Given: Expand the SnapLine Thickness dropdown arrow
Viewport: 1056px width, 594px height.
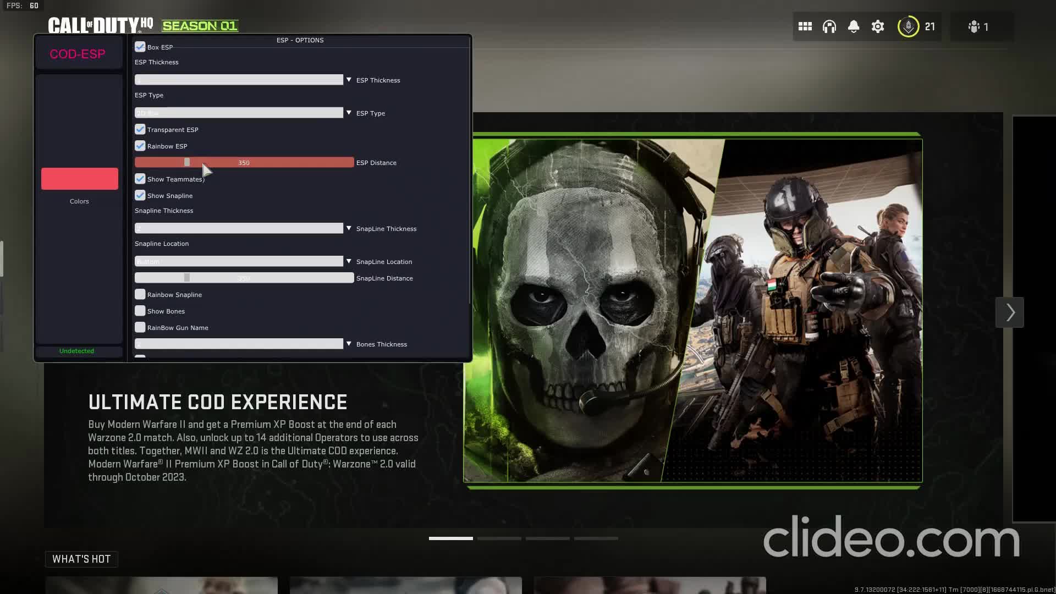Looking at the screenshot, I should [349, 228].
